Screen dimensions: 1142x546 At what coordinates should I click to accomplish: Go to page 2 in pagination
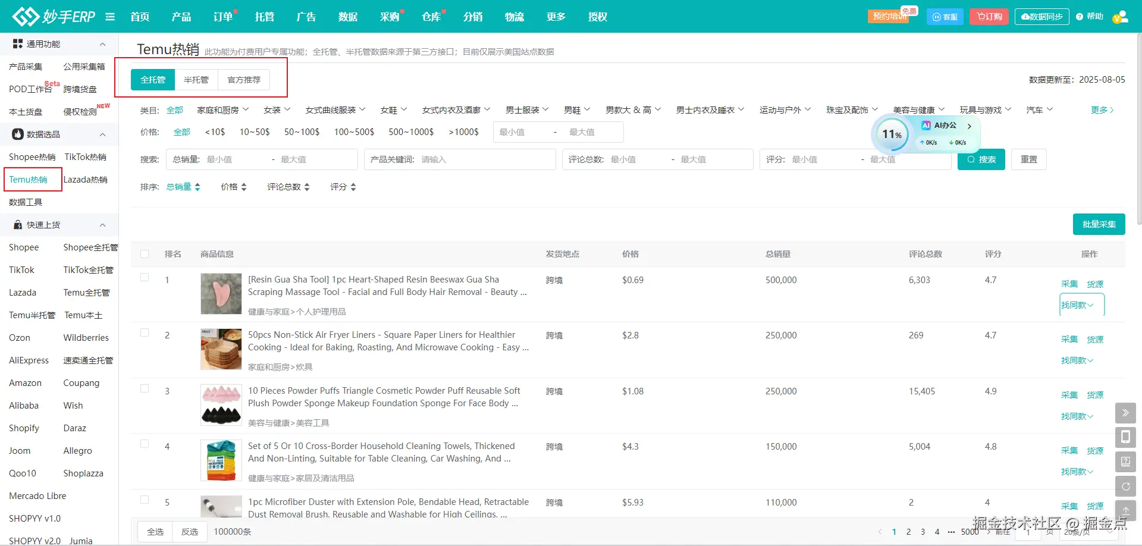(x=908, y=532)
